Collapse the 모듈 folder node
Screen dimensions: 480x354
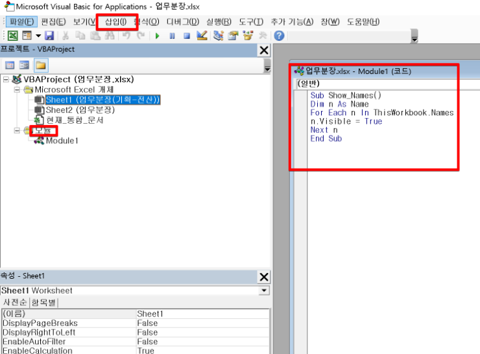[x=17, y=131]
